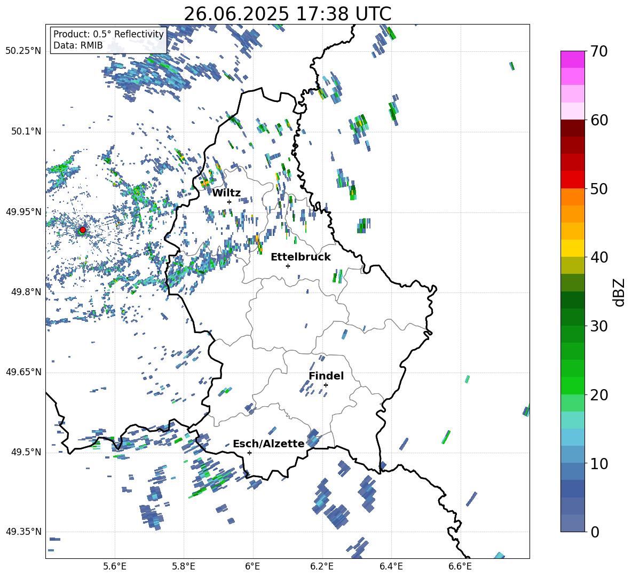Click the 0 tick on colorbar
632x577 pixels.
coord(595,532)
